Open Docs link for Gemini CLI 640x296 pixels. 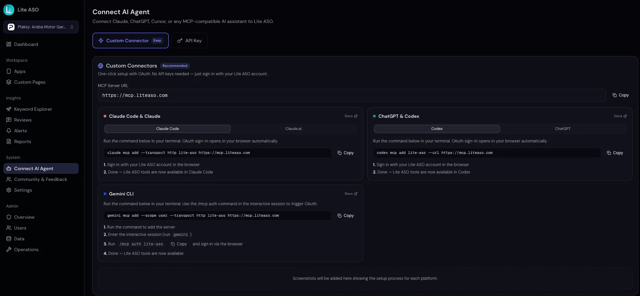coord(351,194)
